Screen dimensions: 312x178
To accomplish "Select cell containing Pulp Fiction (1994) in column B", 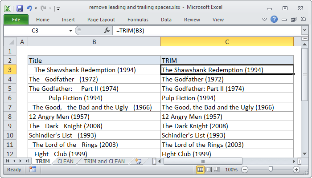I will tap(94, 97).
